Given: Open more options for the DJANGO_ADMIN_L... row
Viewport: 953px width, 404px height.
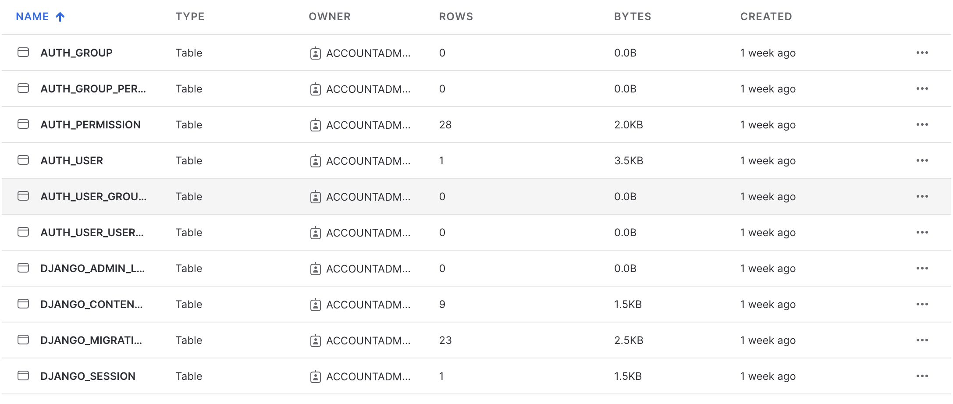Looking at the screenshot, I should coord(922,268).
